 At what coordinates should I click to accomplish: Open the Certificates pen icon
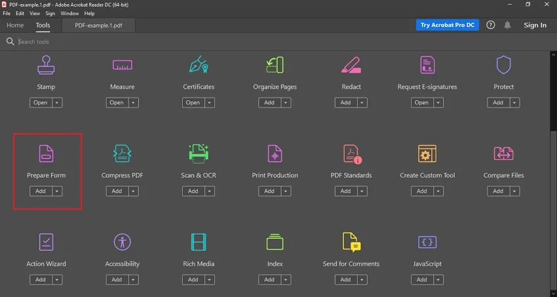coord(199,65)
